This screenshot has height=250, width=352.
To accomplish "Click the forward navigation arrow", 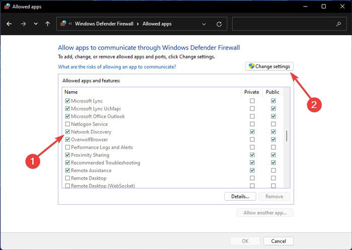I will [x=23, y=24].
